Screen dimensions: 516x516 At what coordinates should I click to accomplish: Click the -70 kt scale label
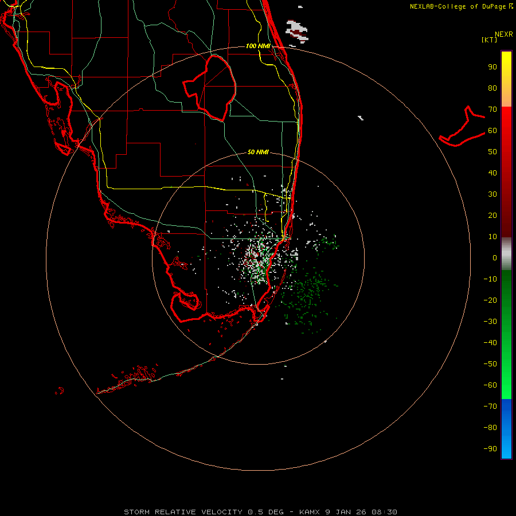(x=490, y=406)
